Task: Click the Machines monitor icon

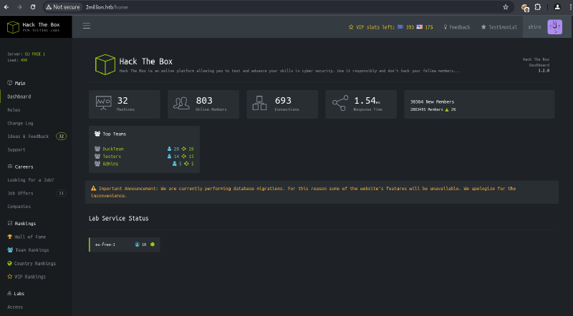Action: [104, 104]
